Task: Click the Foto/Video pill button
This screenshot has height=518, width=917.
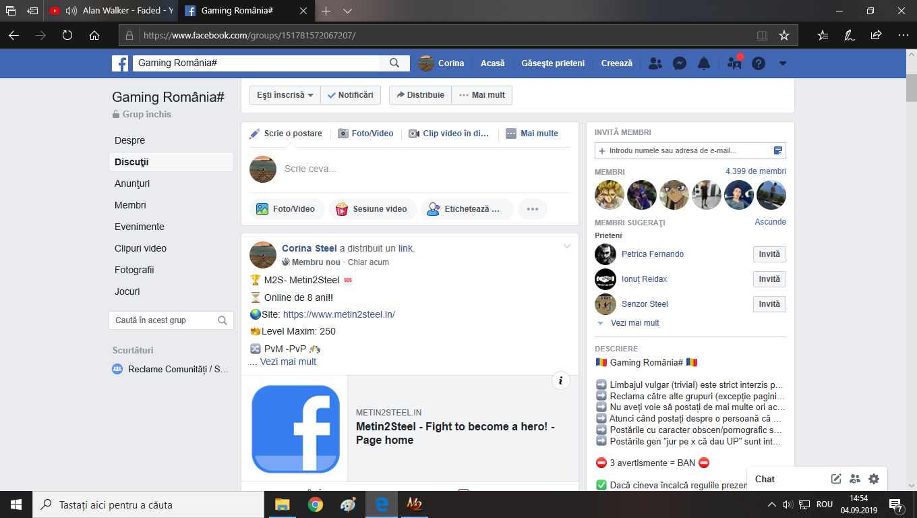Action: 286,209
